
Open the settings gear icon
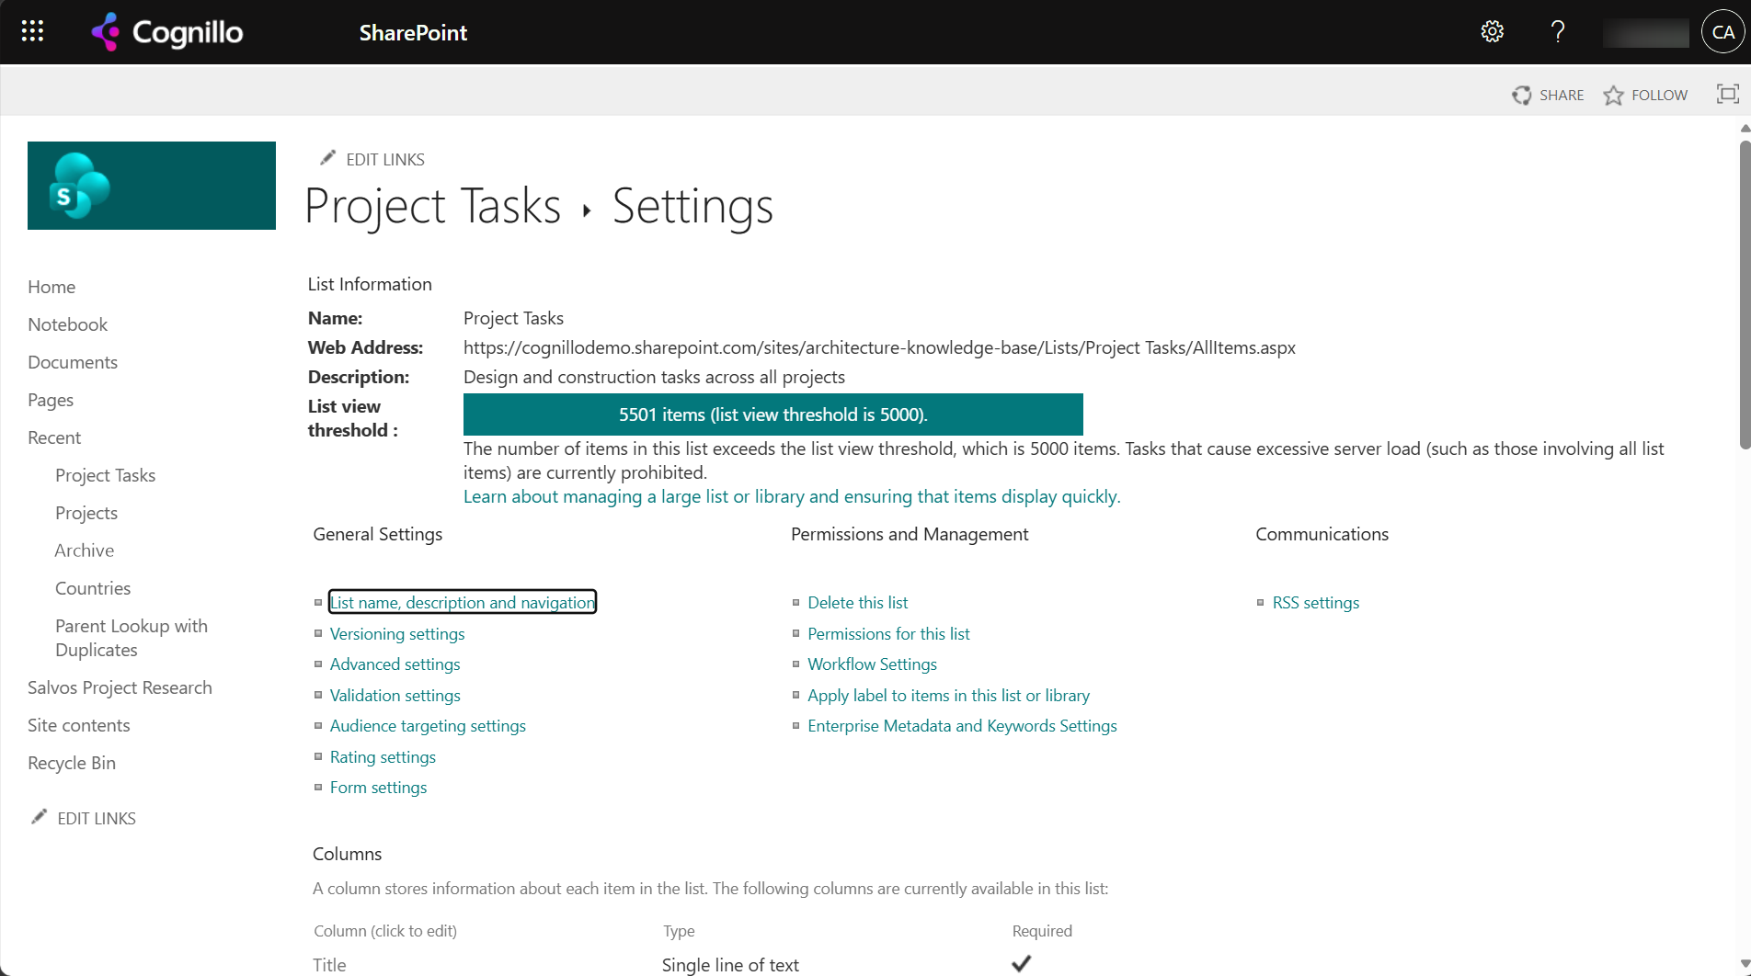(1493, 32)
